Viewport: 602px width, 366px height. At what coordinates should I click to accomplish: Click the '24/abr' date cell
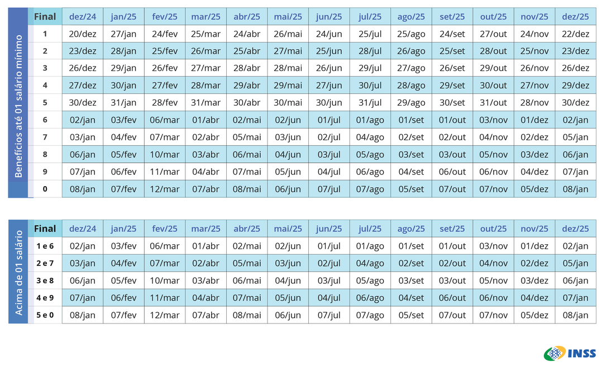pyautogui.click(x=247, y=34)
